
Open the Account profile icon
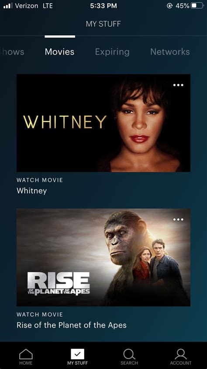tap(181, 355)
